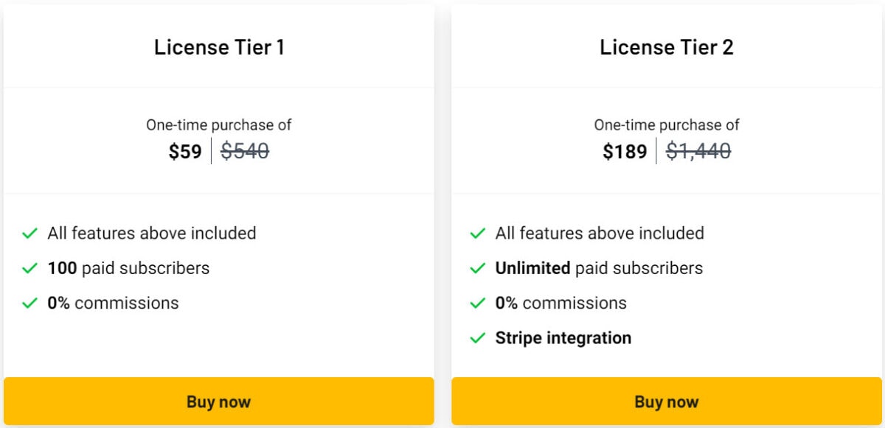The height and width of the screenshot is (428, 885).
Task: Click Buy now under License Tier 2
Action: 666,401
